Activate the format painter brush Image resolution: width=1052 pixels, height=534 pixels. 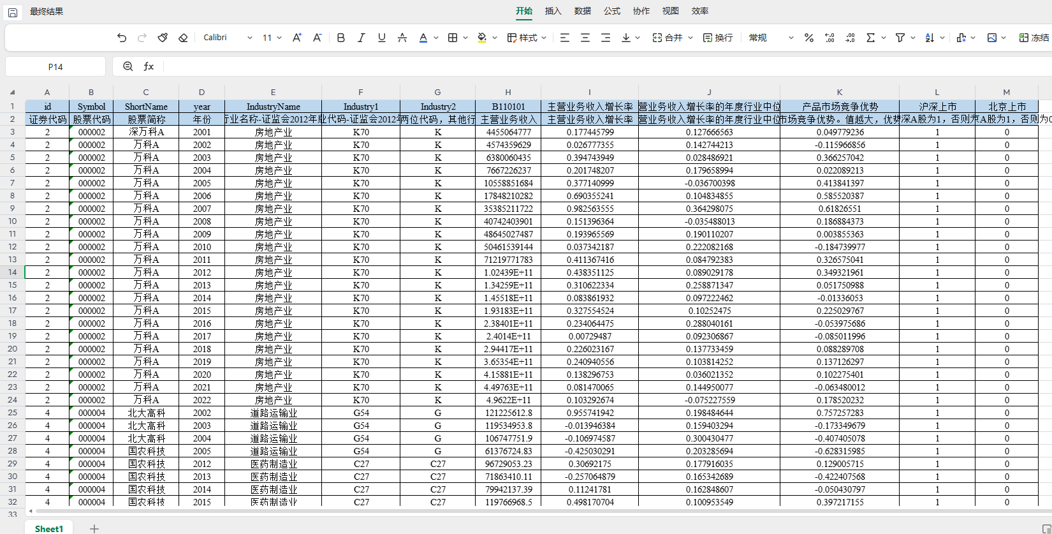click(163, 38)
